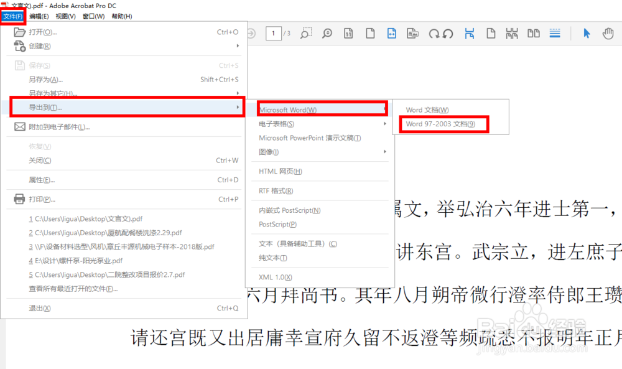
Task: Set zoom to actual size 1:1
Action: pyautogui.click(x=348, y=34)
